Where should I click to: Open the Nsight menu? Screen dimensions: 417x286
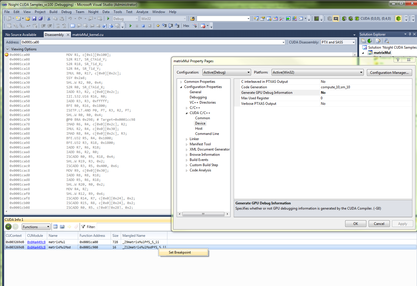(93, 12)
